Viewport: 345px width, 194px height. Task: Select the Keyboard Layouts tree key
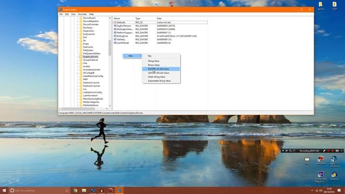pos(92,86)
